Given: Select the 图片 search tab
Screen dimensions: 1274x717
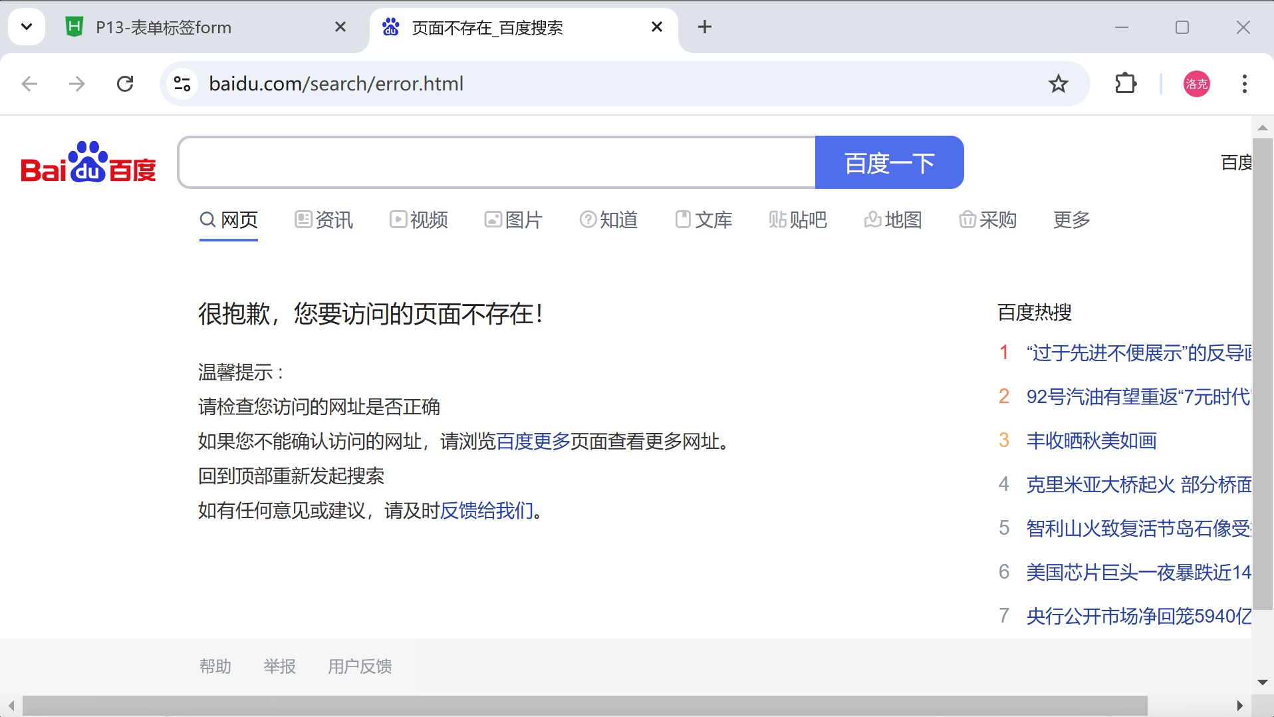Looking at the screenshot, I should coord(513,220).
